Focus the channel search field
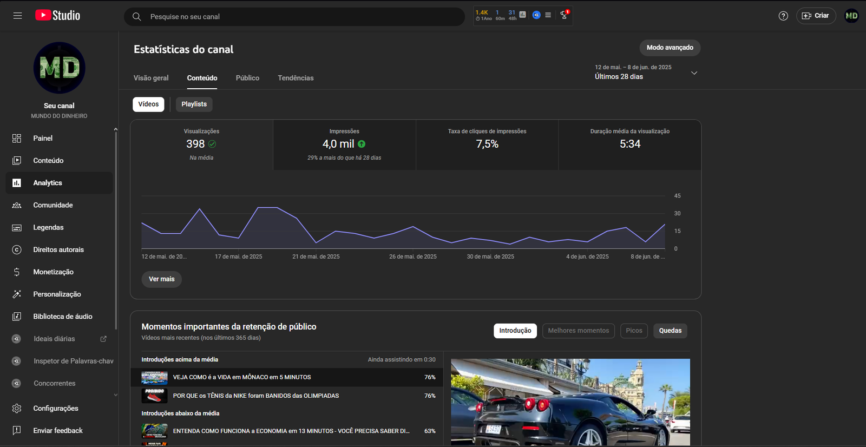Image resolution: width=866 pixels, height=447 pixels. [294, 17]
